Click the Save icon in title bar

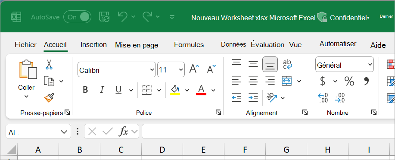coord(104,17)
